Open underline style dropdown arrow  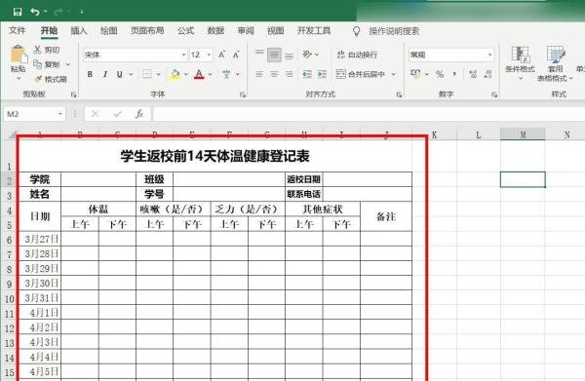tap(131, 74)
